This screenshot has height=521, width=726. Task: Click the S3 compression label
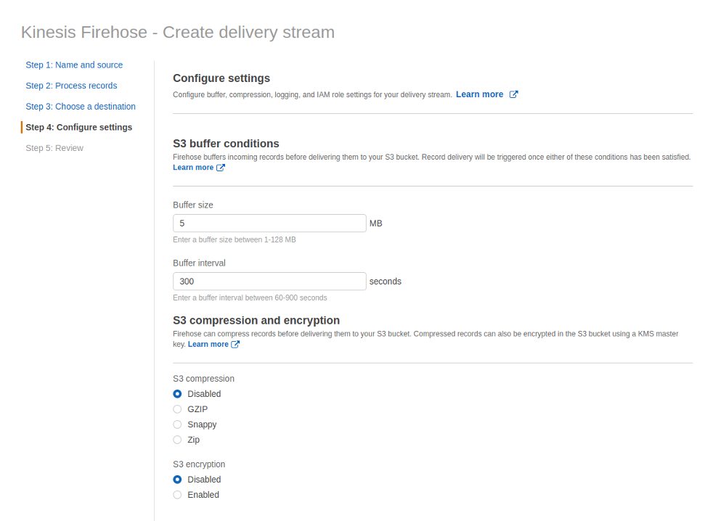204,379
